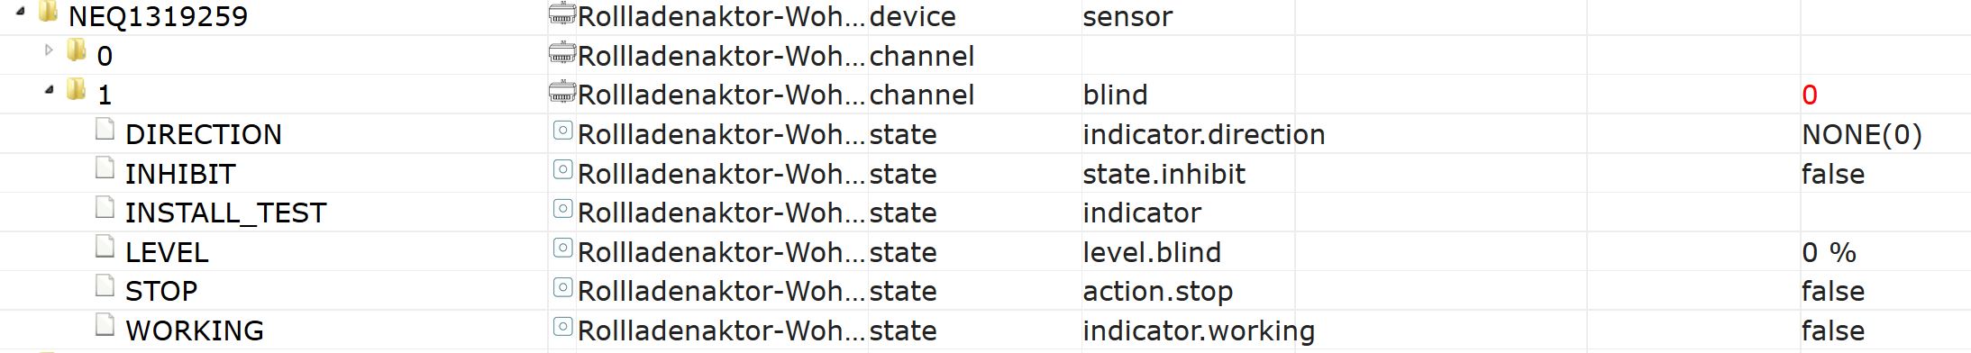Collapse channel 1 folder arrow
This screenshot has width=1971, height=353.
click(x=49, y=90)
